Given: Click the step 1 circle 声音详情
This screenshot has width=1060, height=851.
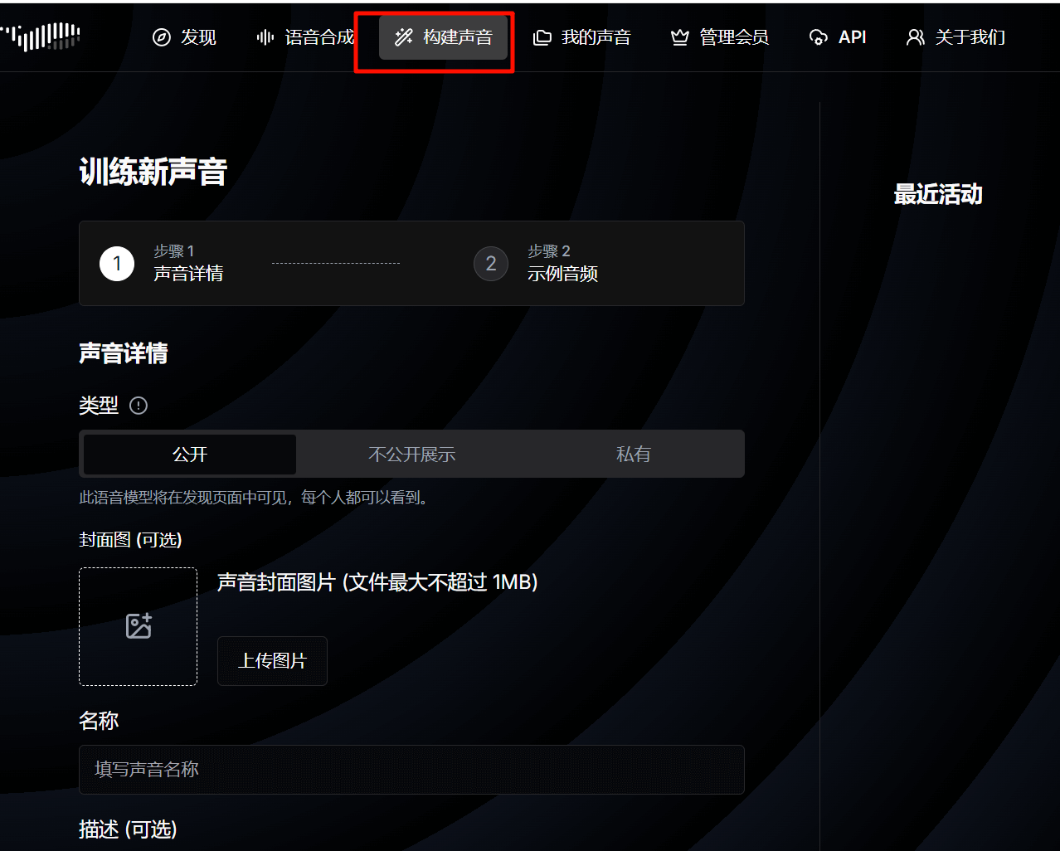Looking at the screenshot, I should [117, 264].
